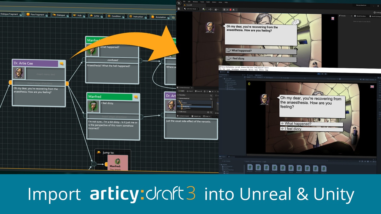This screenshot has height=214, width=381.
Task: Click the speech bubble icon on Dr. Artie Cee node
Action: click(62, 64)
